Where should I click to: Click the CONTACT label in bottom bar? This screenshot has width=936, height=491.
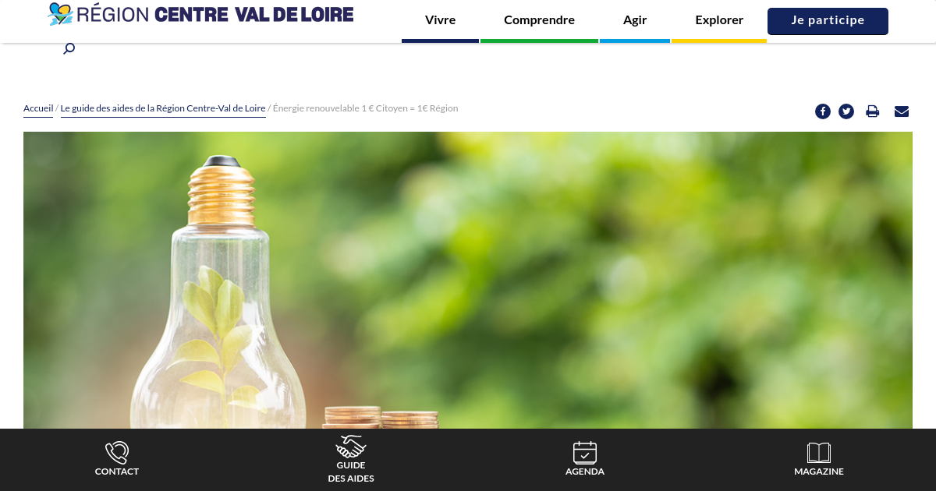117,472
